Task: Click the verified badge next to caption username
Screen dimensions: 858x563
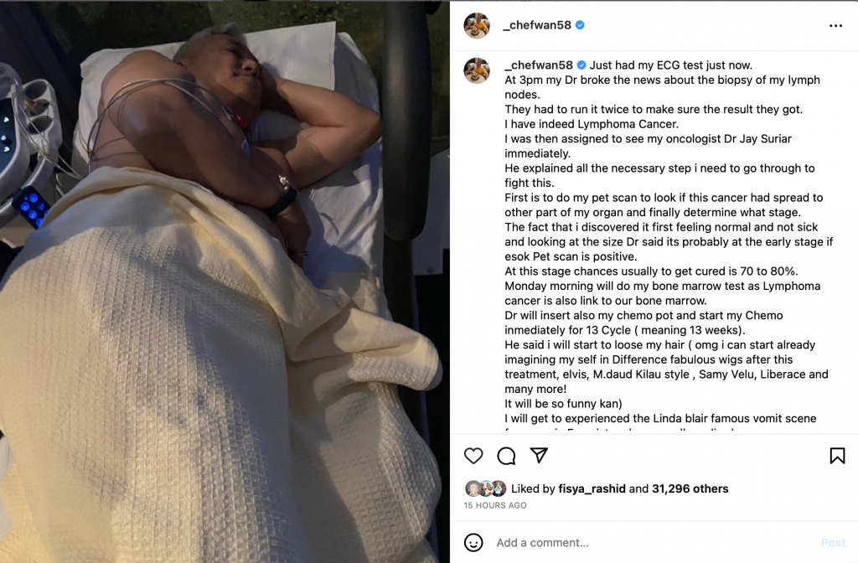Action: pos(581,65)
